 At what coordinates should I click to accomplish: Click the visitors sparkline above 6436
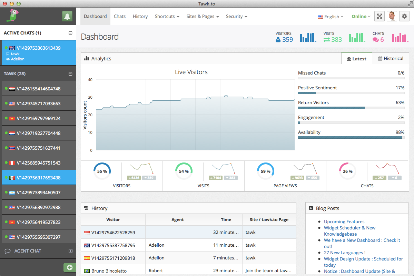(141, 168)
